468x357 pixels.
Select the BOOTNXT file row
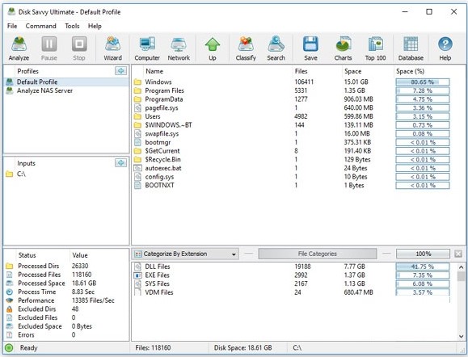[293, 185]
